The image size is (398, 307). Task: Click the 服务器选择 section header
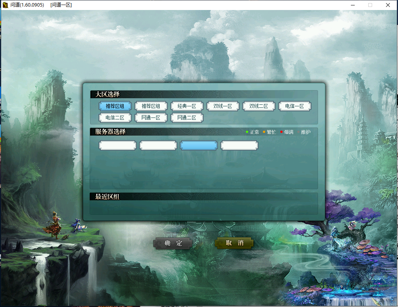click(111, 132)
